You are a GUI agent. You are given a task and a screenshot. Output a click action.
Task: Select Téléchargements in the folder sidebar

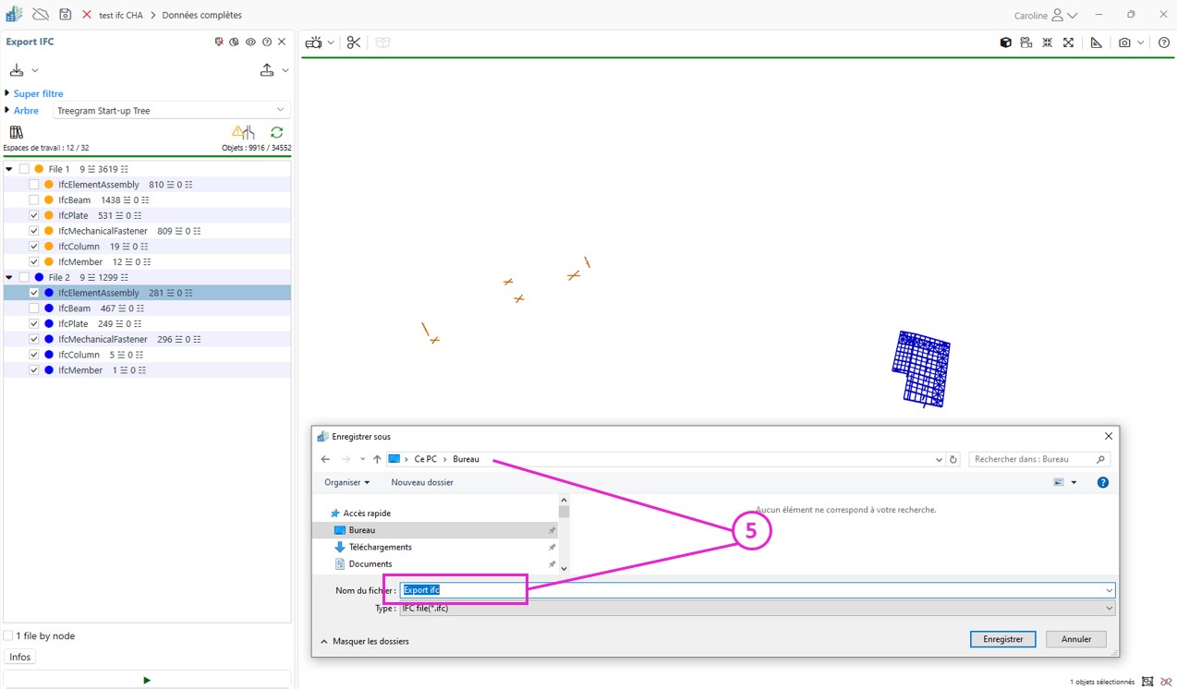click(380, 547)
